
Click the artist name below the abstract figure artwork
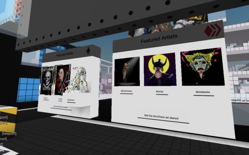(71, 100)
